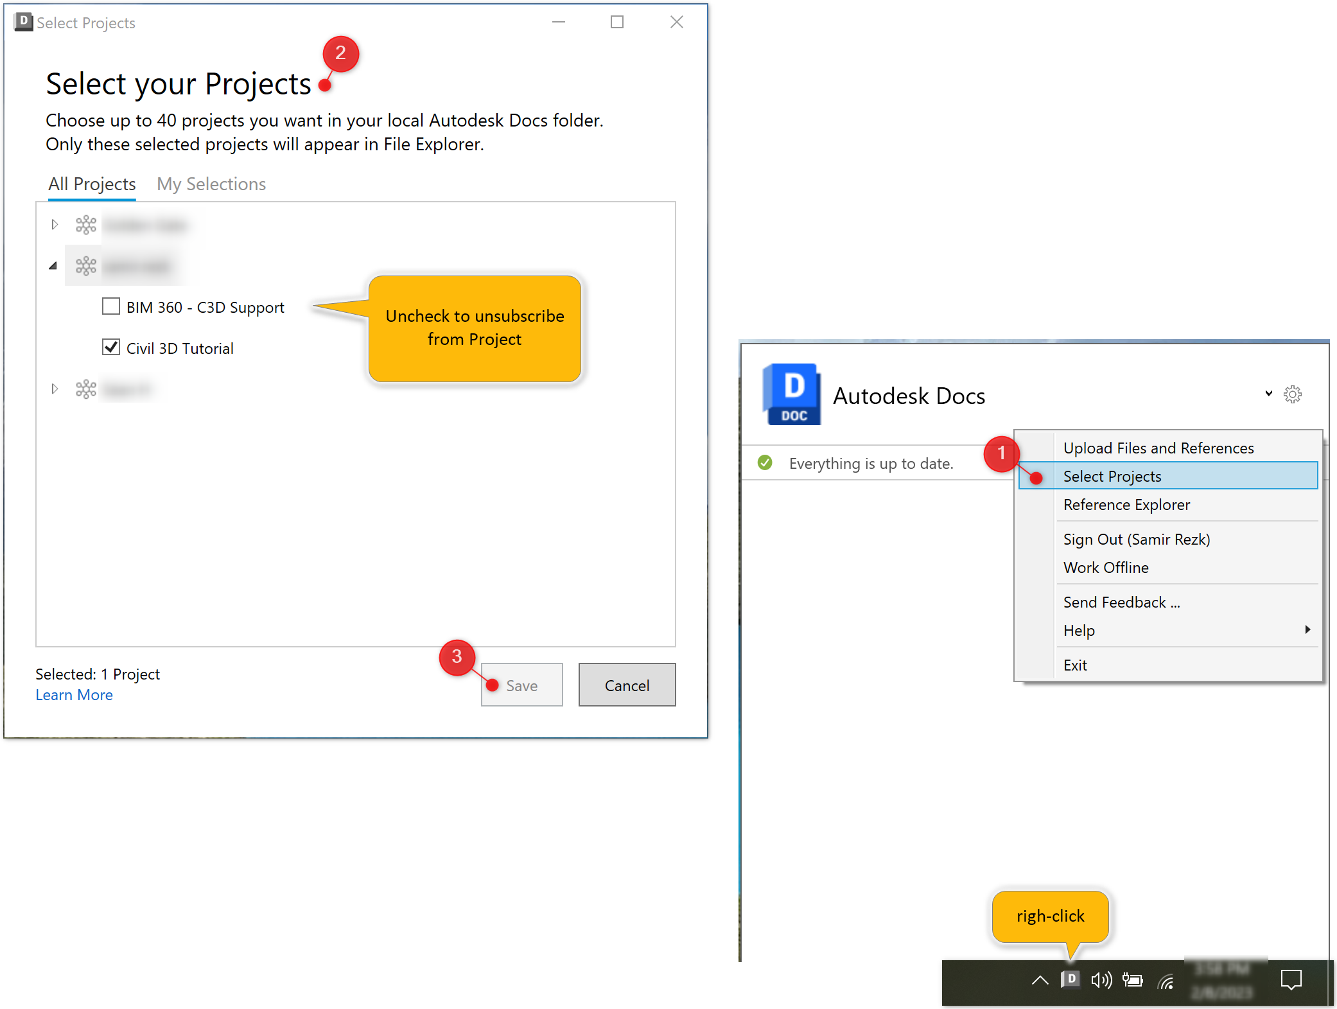Open Reference Explorer from the menu
The width and height of the screenshot is (1337, 1009).
tap(1126, 505)
